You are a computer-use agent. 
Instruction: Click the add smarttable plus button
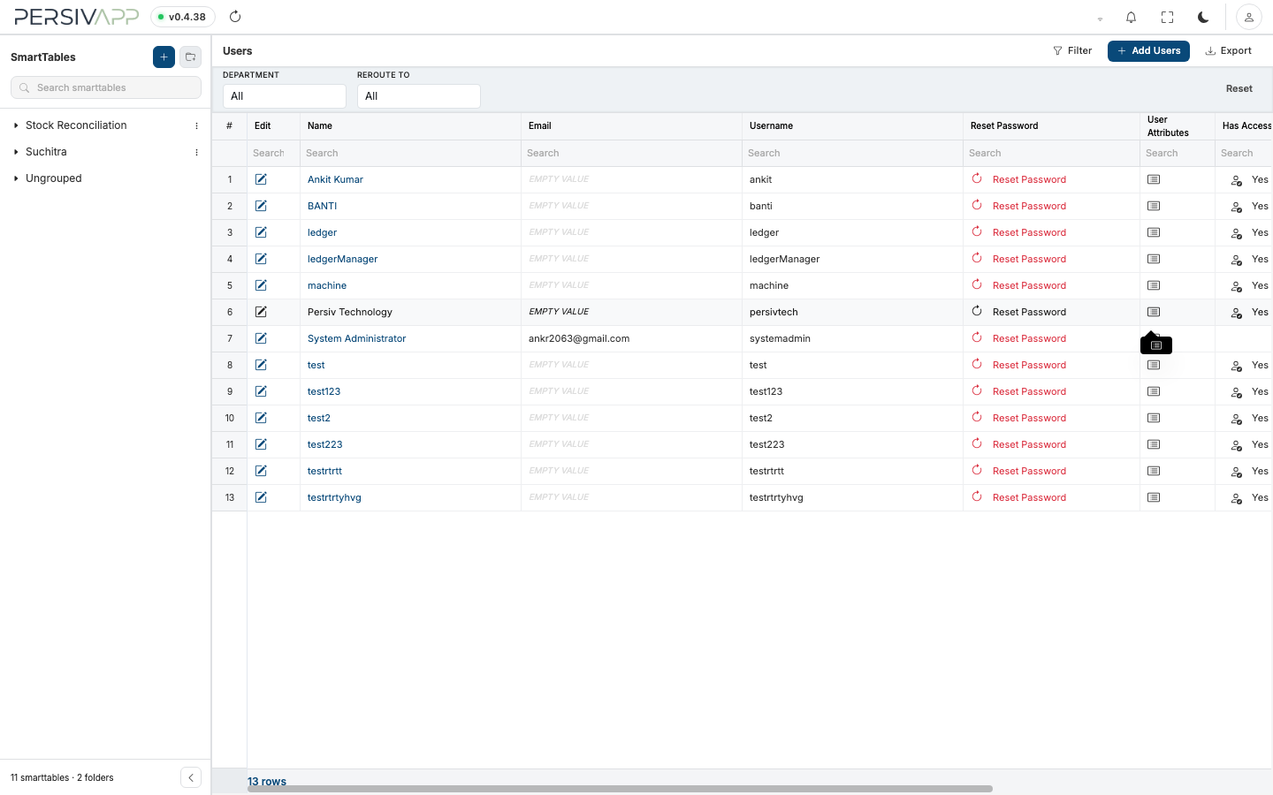(x=164, y=57)
